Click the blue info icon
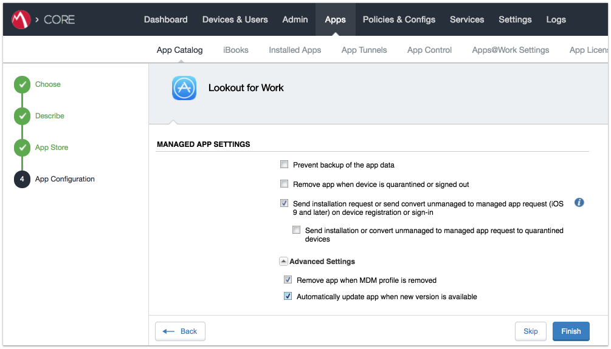 tap(579, 202)
